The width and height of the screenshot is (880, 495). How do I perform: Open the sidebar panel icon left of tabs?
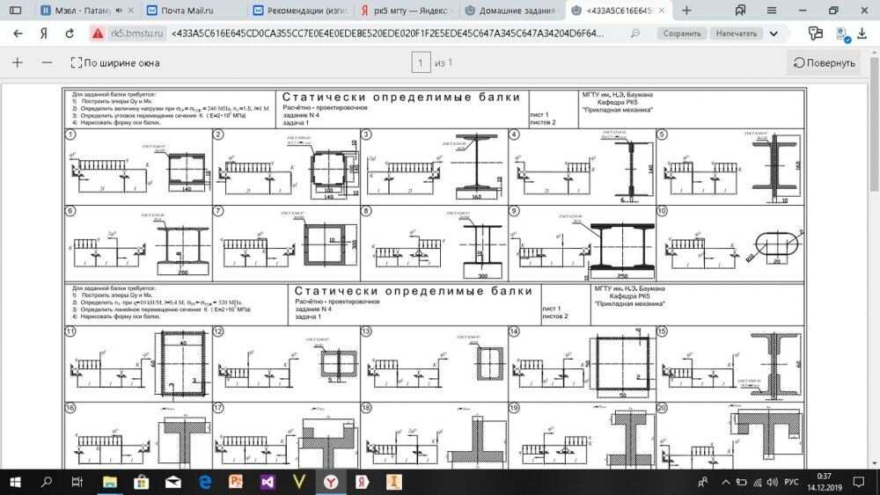tap(16, 10)
